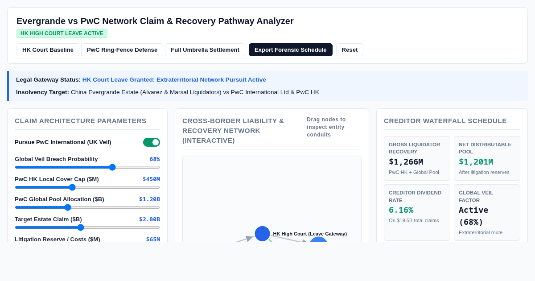Click the $1,201M net pool figure
Image resolution: width=535 pixels, height=281 pixels.
(476, 162)
